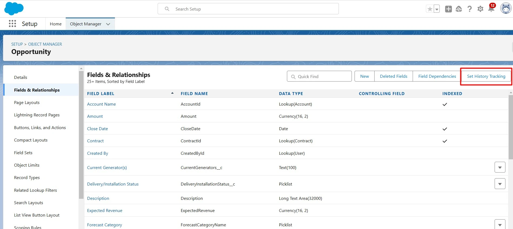This screenshot has width=513, height=229.
Task: Open the Object Manager tab chevron menu
Action: (x=108, y=24)
